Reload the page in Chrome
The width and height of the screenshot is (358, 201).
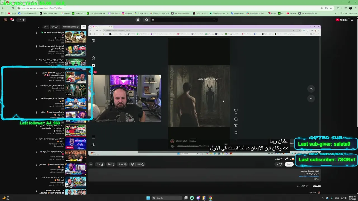tap(13, 8)
